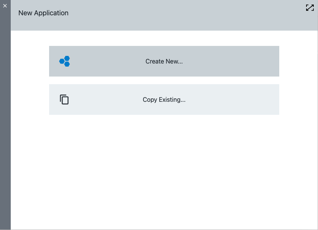Click the dark gray left sidebar strip
The height and width of the screenshot is (230, 318).
click(5, 134)
